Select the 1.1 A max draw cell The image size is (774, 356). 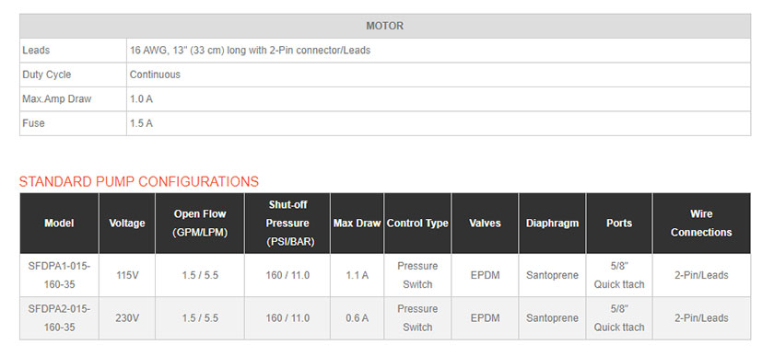(x=357, y=275)
